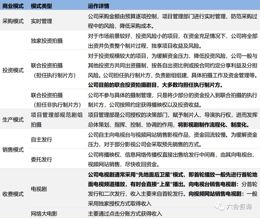Image resolution: width=260 pixels, height=218 pixels.
Task: Click the text 主要通过点击分账方式获得收入
Action: click(125, 213)
